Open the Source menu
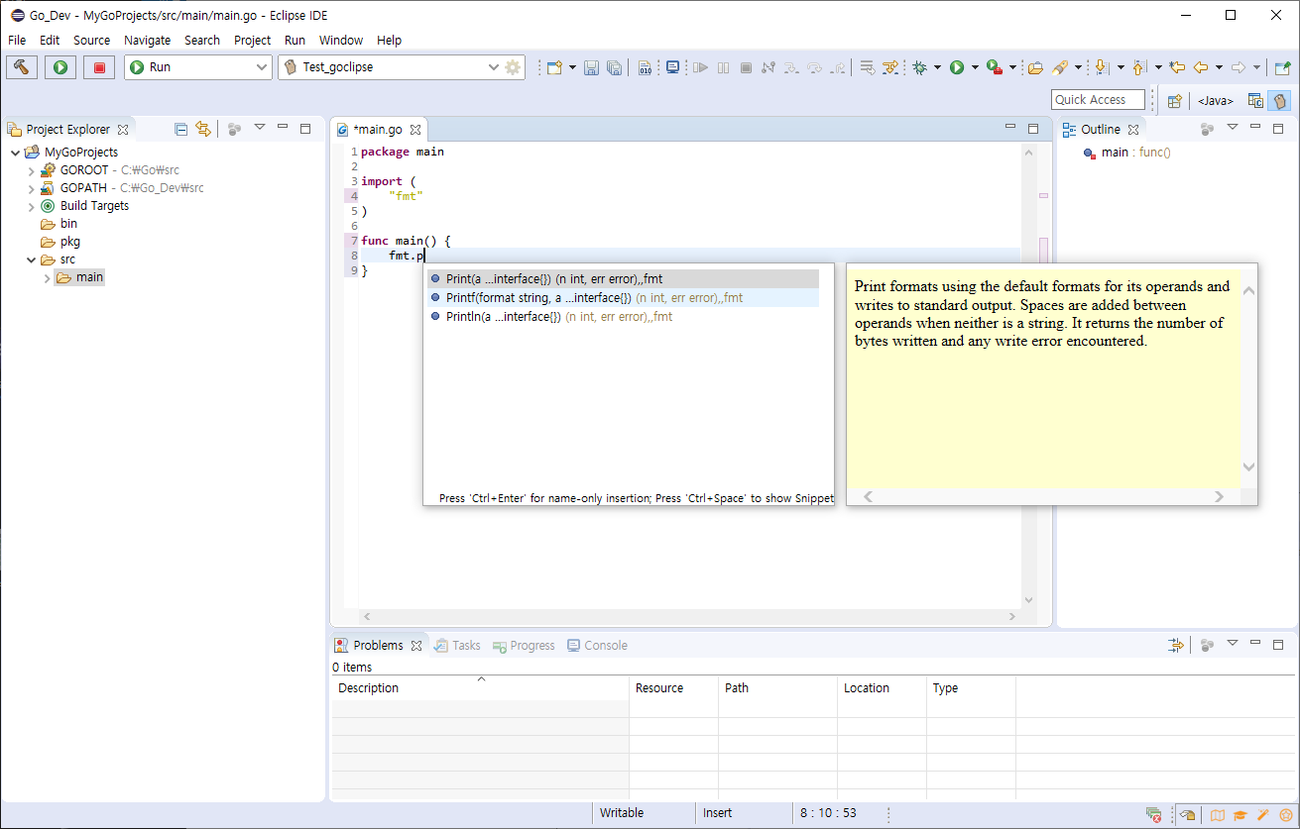Screen dimensions: 1300x829 click(x=92, y=40)
